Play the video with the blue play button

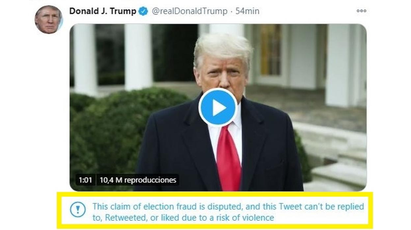point(218,108)
